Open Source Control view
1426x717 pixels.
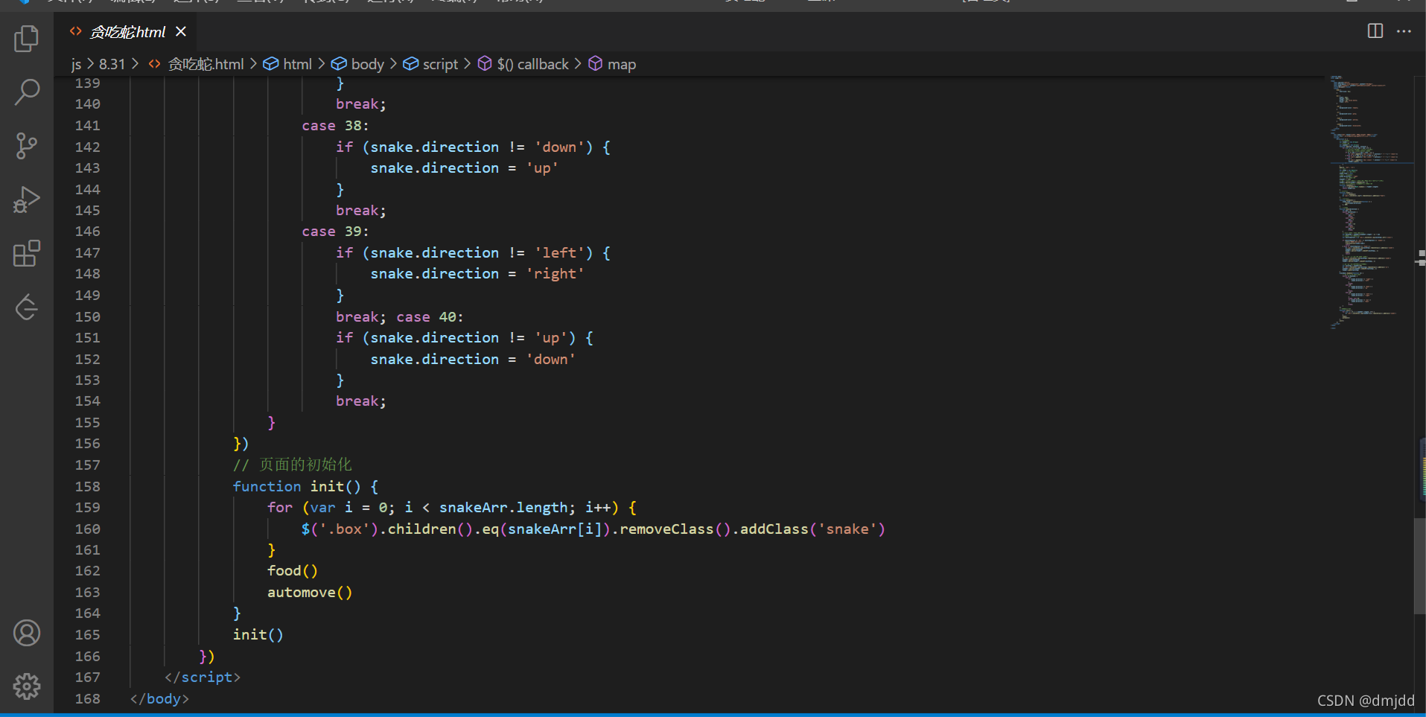coord(27,146)
